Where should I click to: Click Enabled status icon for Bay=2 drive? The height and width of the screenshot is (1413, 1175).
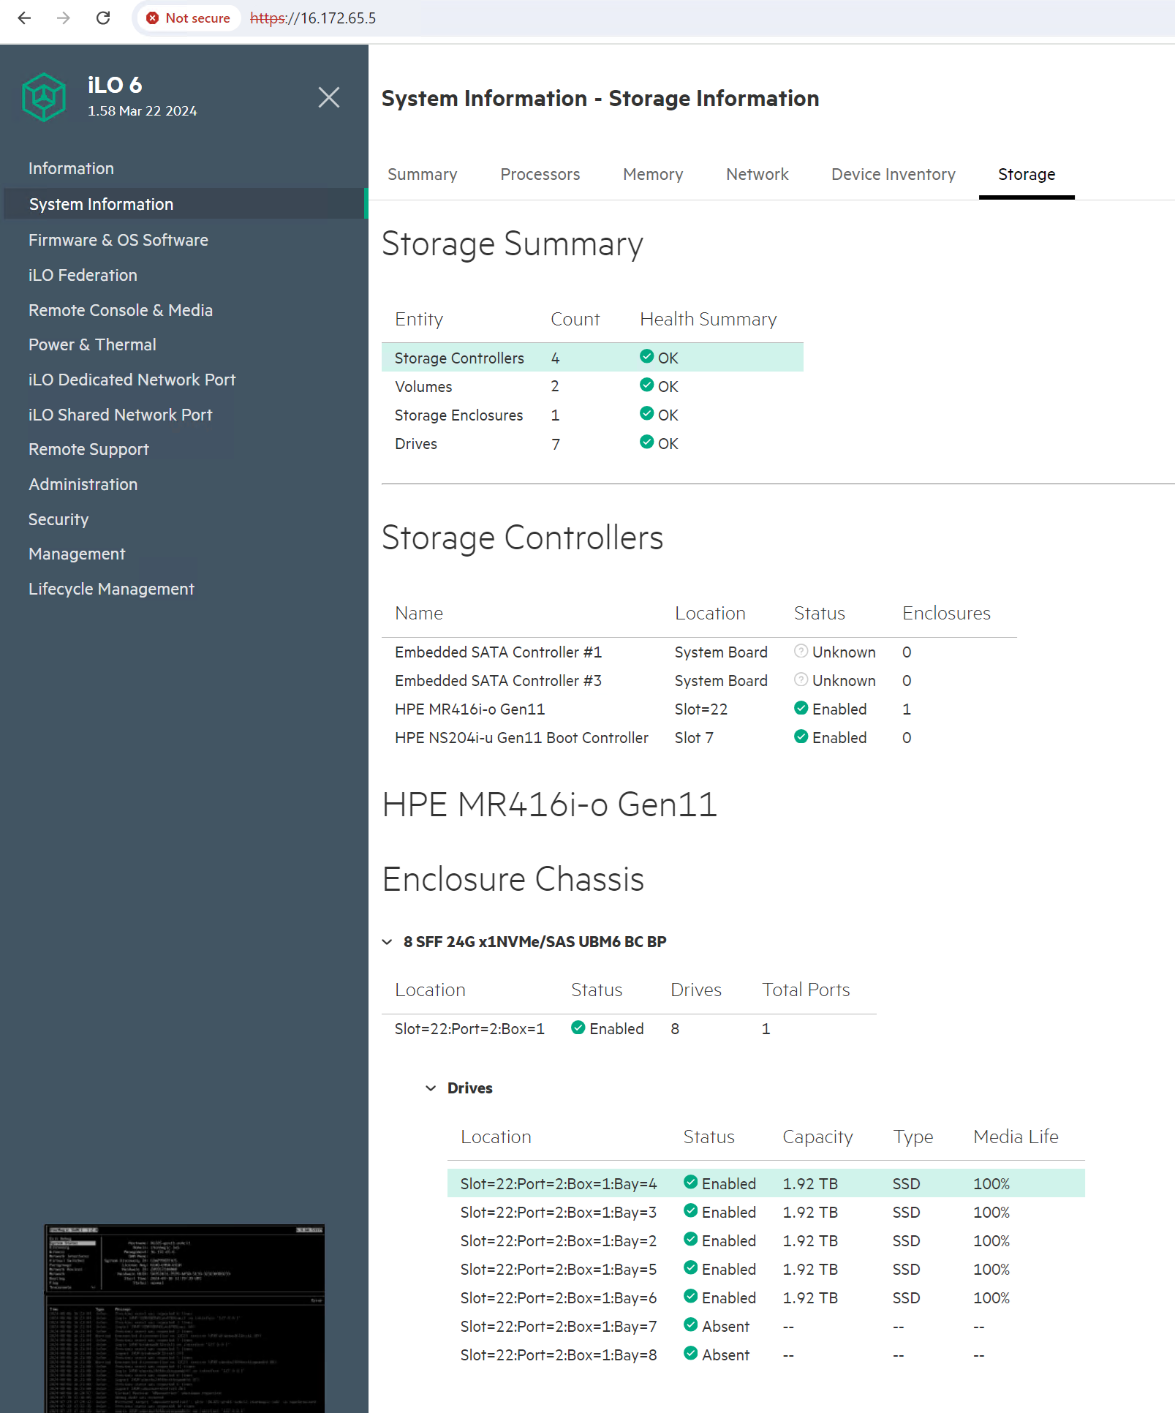click(x=691, y=1239)
